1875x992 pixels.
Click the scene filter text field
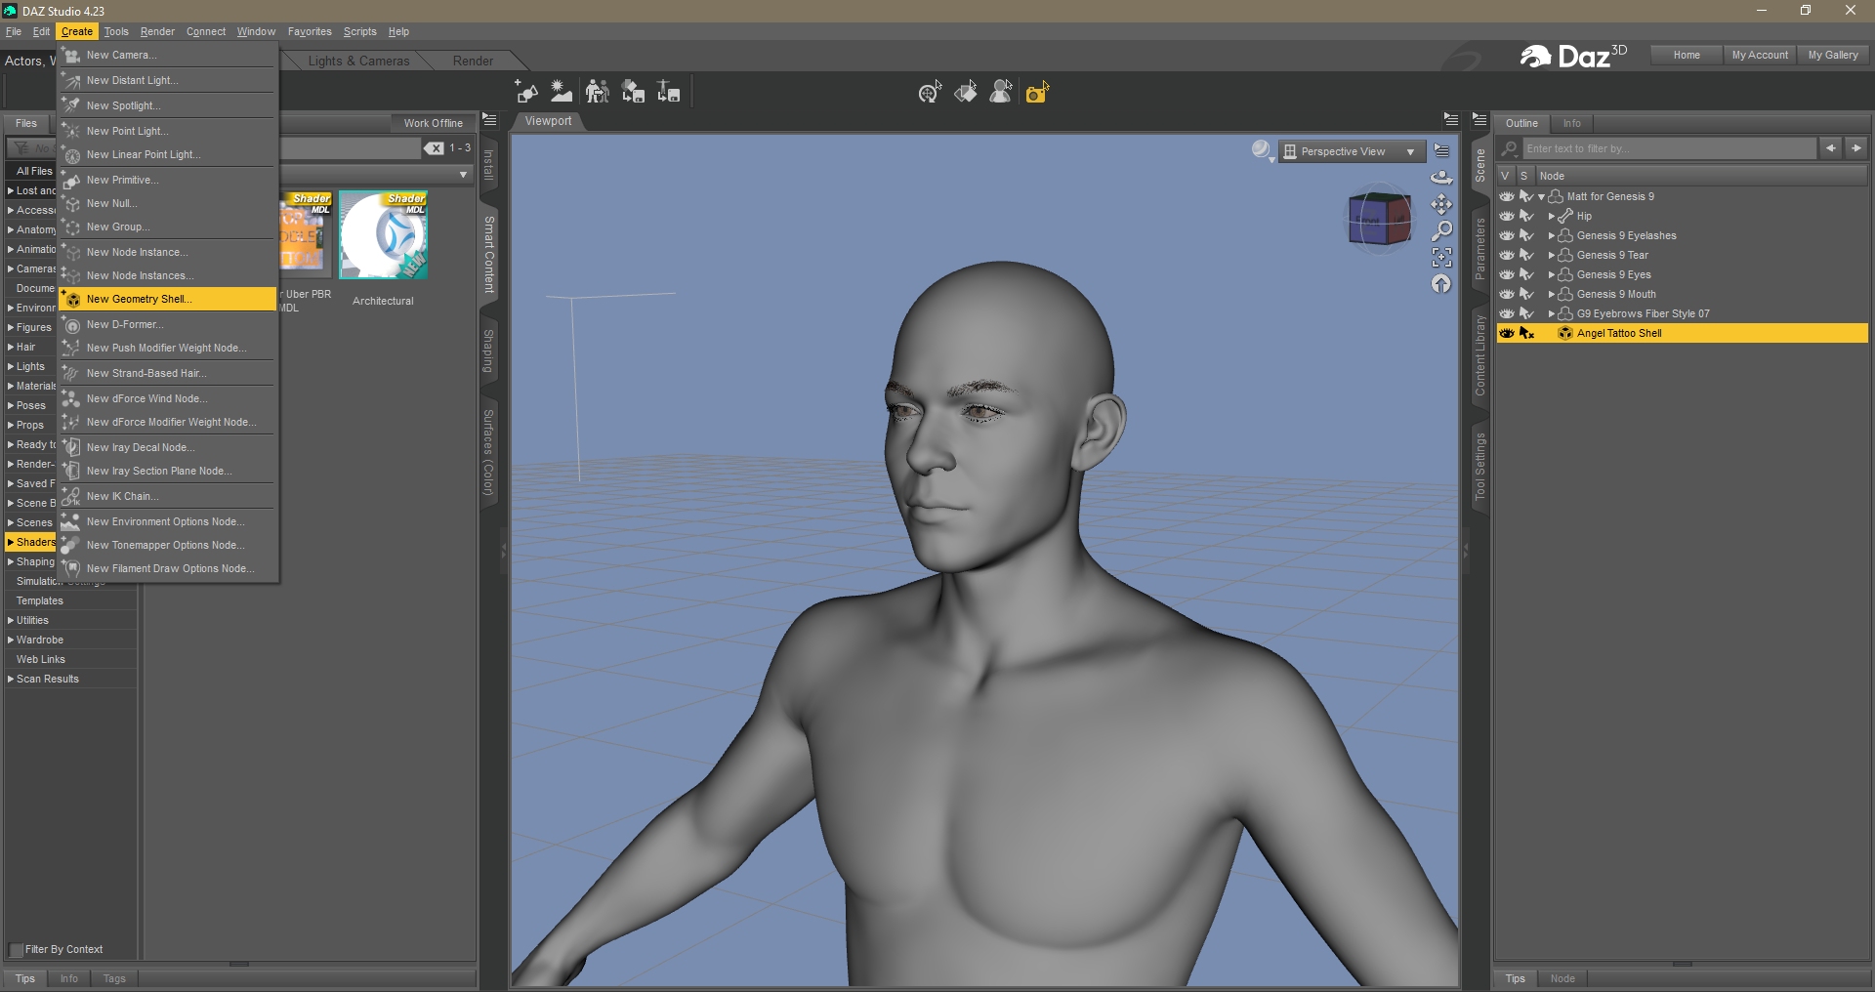click(1668, 148)
